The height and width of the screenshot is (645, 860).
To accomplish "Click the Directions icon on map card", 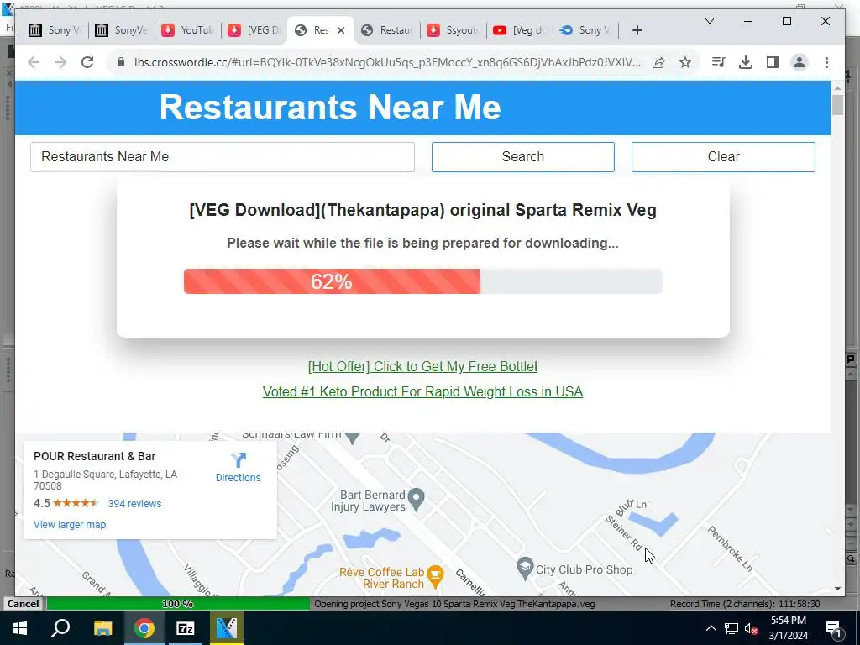I will [238, 459].
